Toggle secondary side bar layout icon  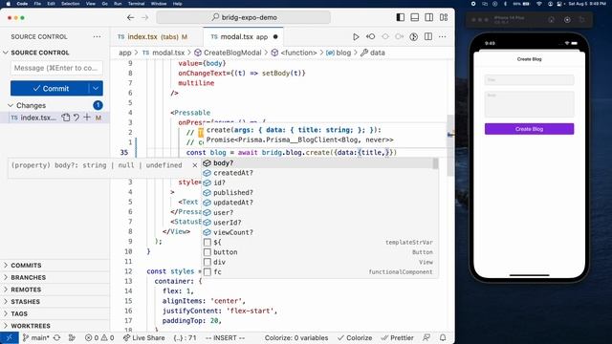click(x=429, y=17)
